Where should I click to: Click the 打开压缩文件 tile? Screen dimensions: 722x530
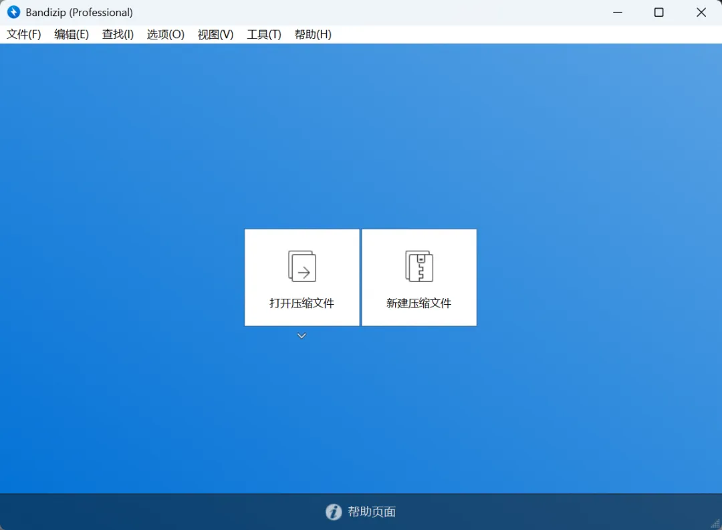tap(302, 277)
